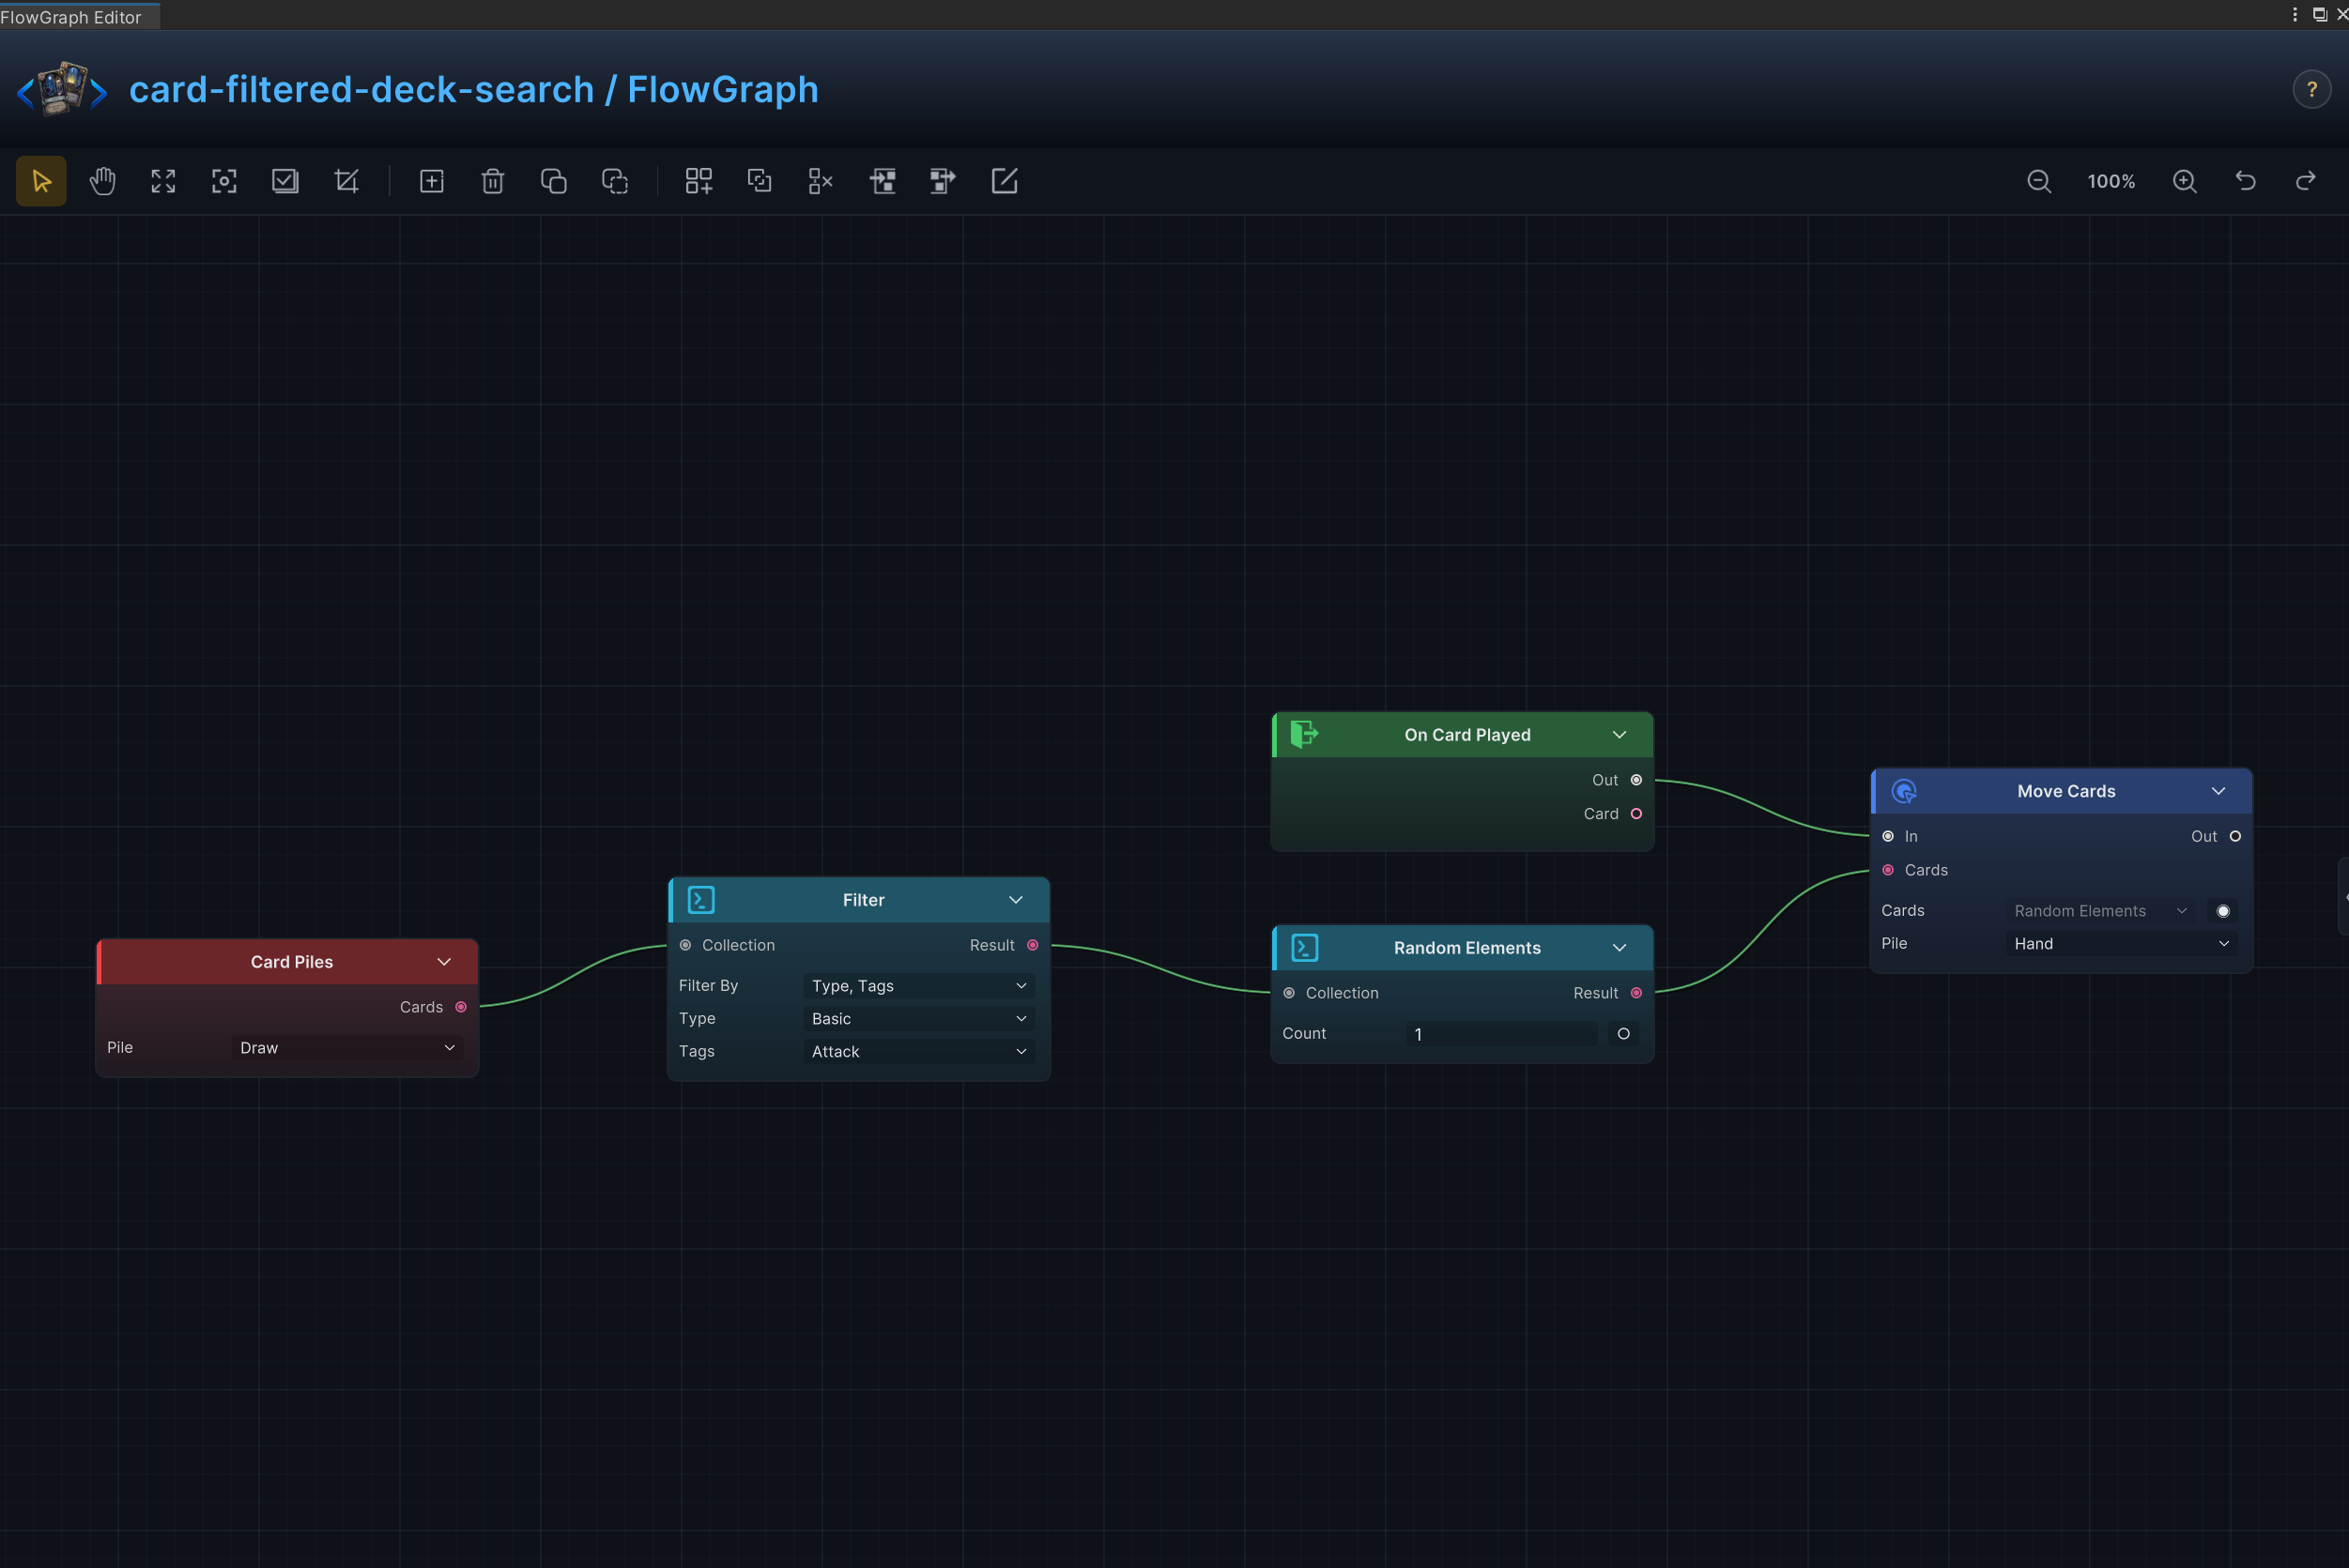Click the export nodes arrow-out icon
Image resolution: width=2349 pixels, height=1568 pixels.
point(943,181)
